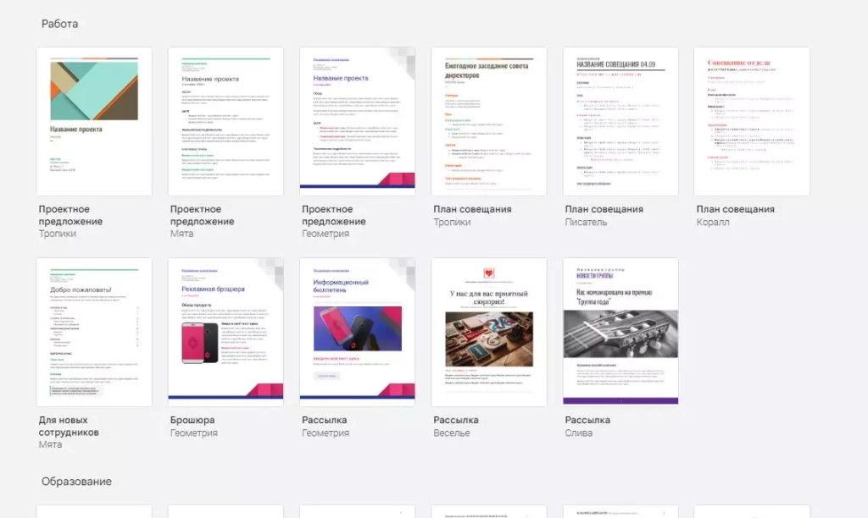This screenshot has width=868, height=518.
Task: Select the Брошюра Геометрия thumbnail with phone image
Action: (225, 332)
